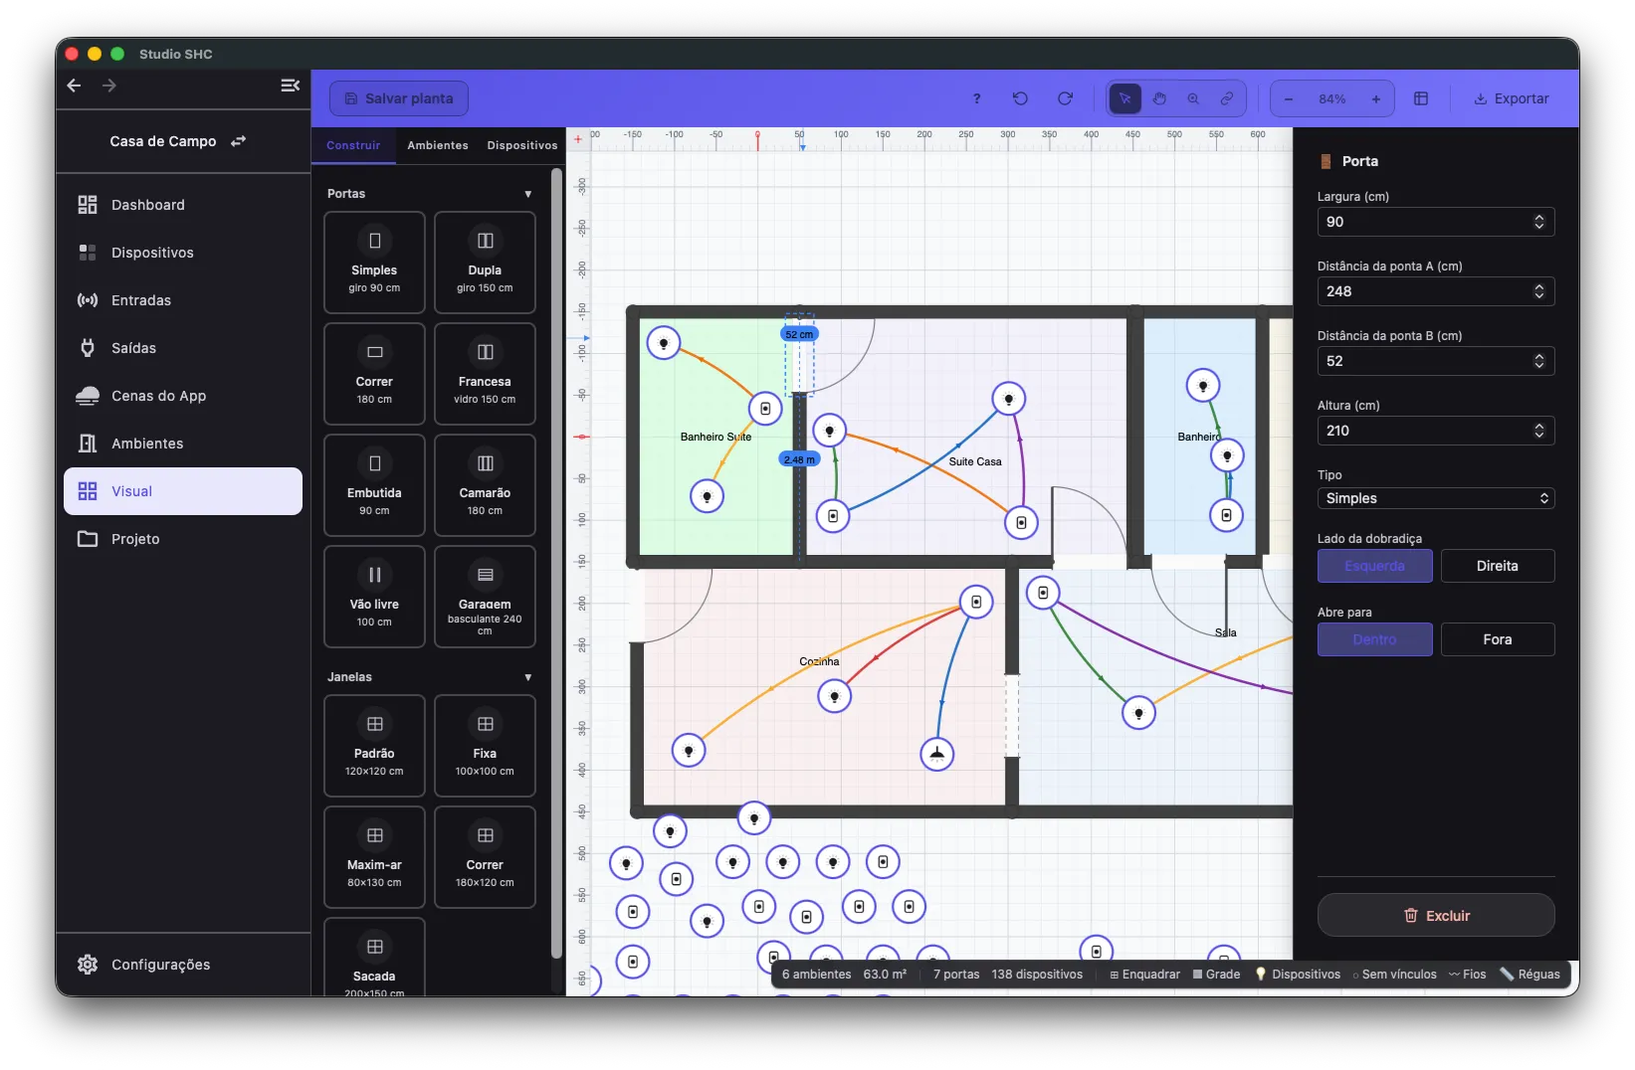The image size is (1635, 1070).
Task: Adjust Largura stepper arrows
Action: [x=1539, y=222]
